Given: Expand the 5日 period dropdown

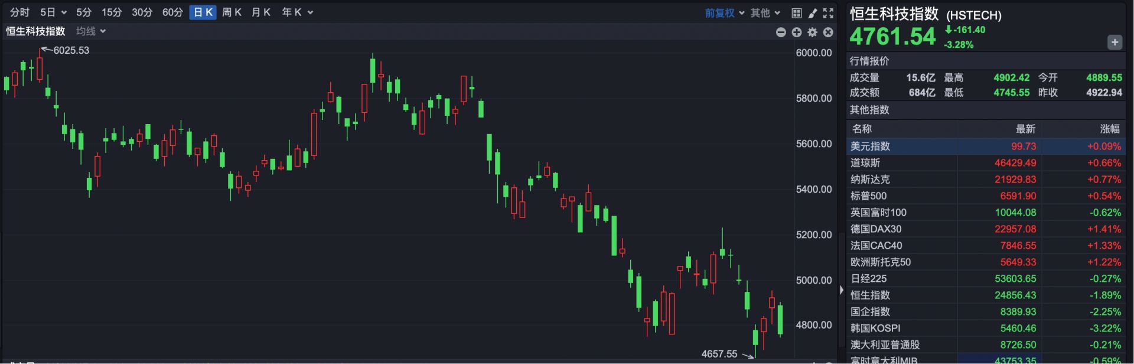Looking at the screenshot, I should pyautogui.click(x=53, y=12).
